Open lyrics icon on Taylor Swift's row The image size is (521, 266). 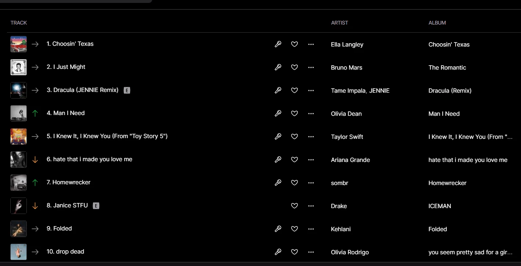[x=278, y=137]
